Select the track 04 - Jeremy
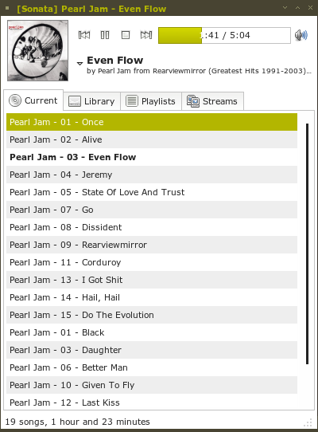Viewport: 318px width, 432px height. tap(152, 175)
